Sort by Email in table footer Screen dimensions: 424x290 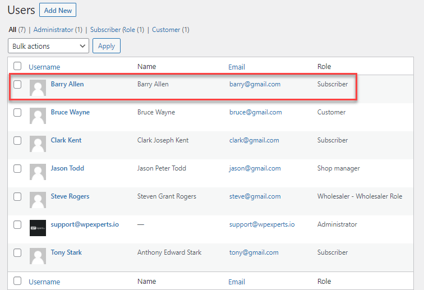pos(237,282)
